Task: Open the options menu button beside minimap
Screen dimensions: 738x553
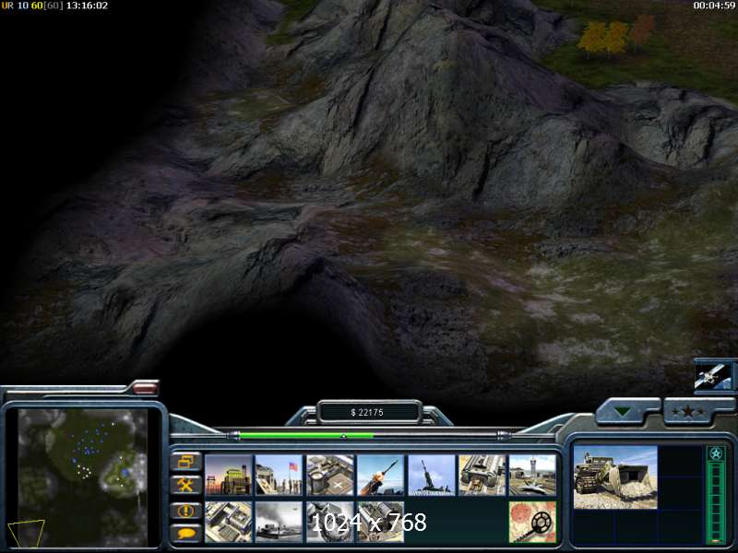Action: (185, 462)
